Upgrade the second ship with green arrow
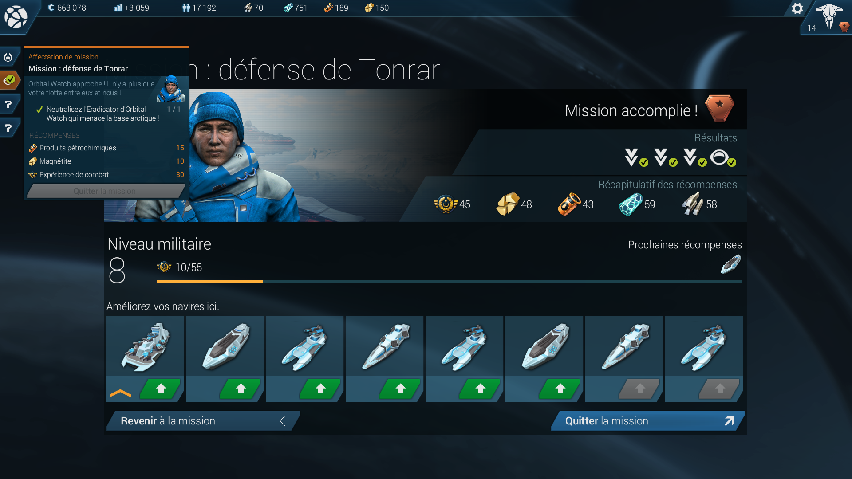Viewport: 852px width, 479px height. coord(241,389)
